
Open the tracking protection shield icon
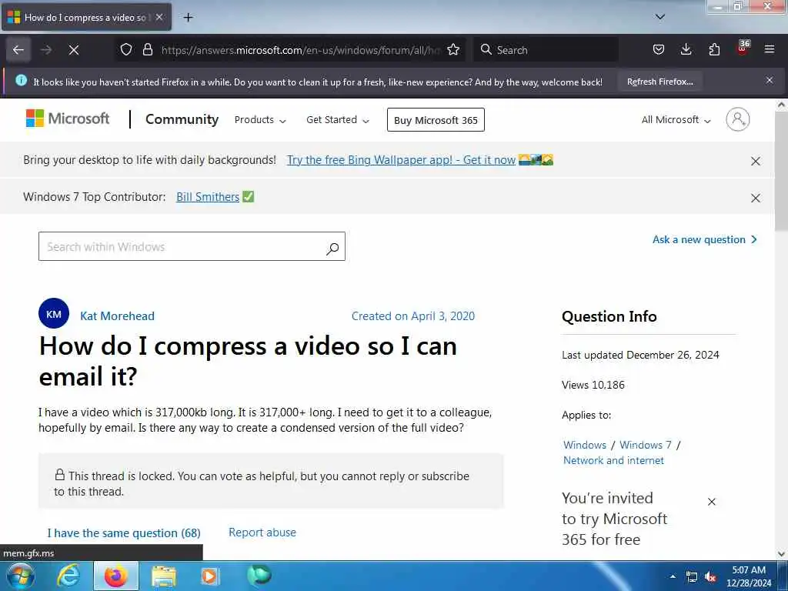[126, 50]
